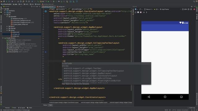The height and width of the screenshot is (111, 198).
Task: Click the Android back button in preview
Action: click(x=149, y=97)
